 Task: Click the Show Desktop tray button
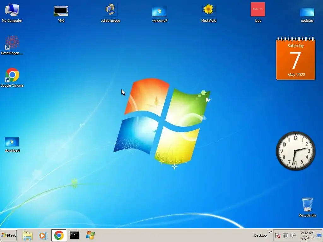[319, 235]
